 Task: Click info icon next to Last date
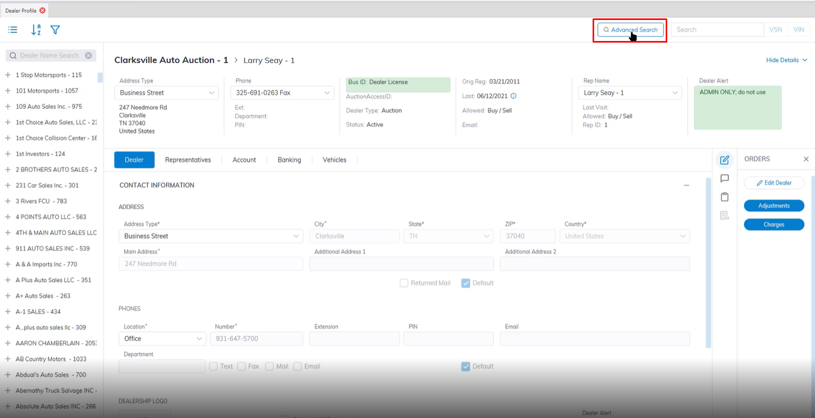(x=514, y=96)
